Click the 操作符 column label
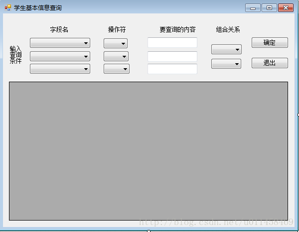Image resolution: width=299 pixels, height=232 pixels. pyautogui.click(x=117, y=29)
